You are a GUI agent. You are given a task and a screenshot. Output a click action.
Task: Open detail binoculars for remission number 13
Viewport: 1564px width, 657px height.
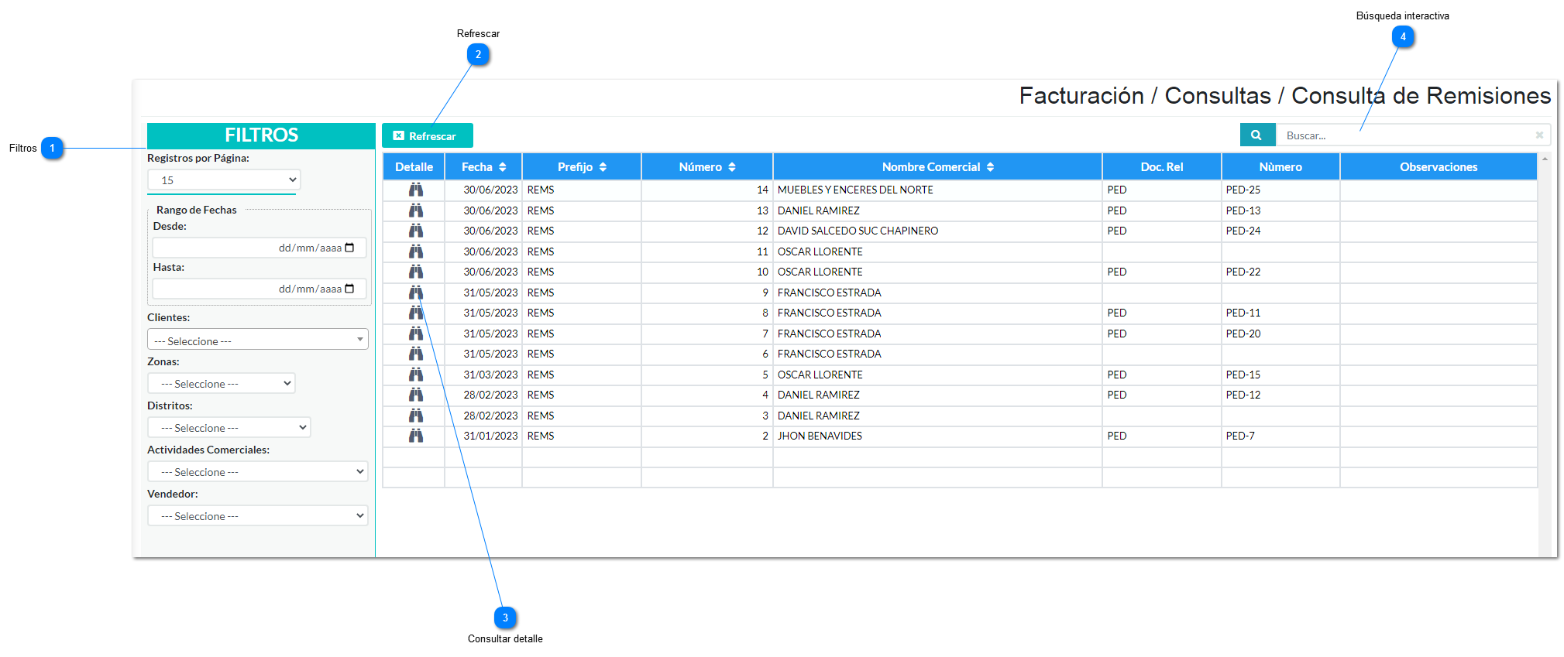coord(416,210)
